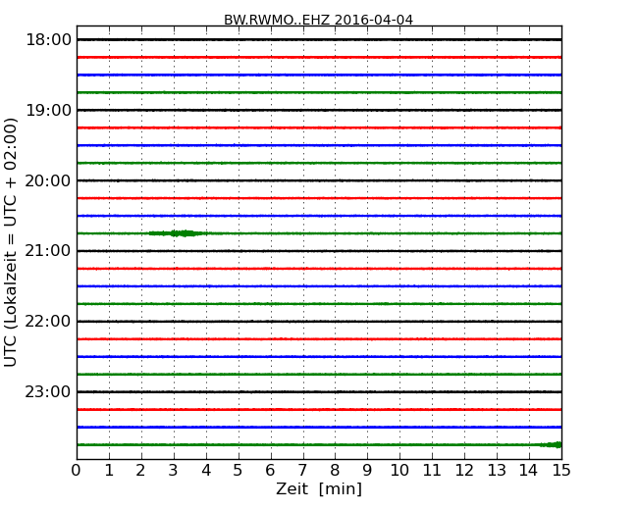Click the 12 minute tick label
638x510 pixels.
click(x=464, y=471)
